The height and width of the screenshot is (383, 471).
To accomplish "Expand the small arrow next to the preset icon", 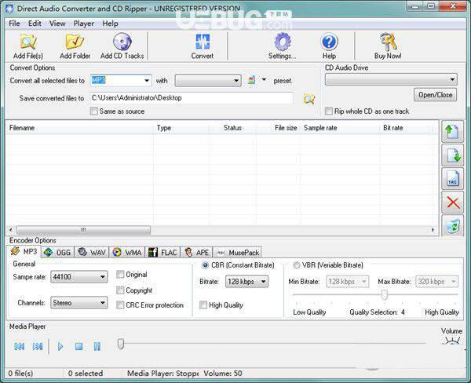I will [264, 79].
